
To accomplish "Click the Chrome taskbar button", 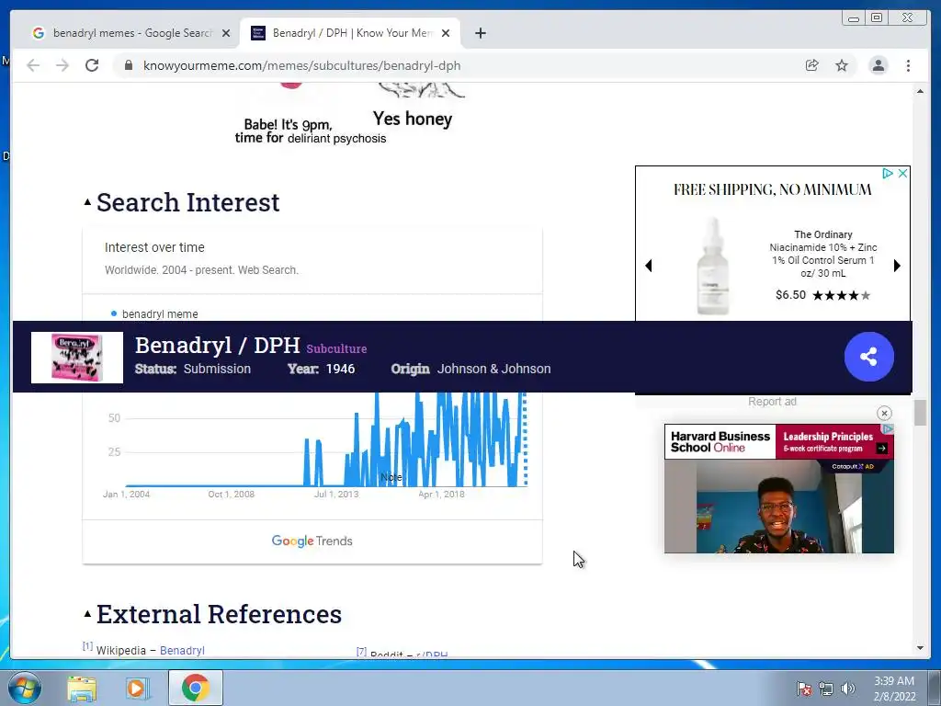I will coord(195,688).
